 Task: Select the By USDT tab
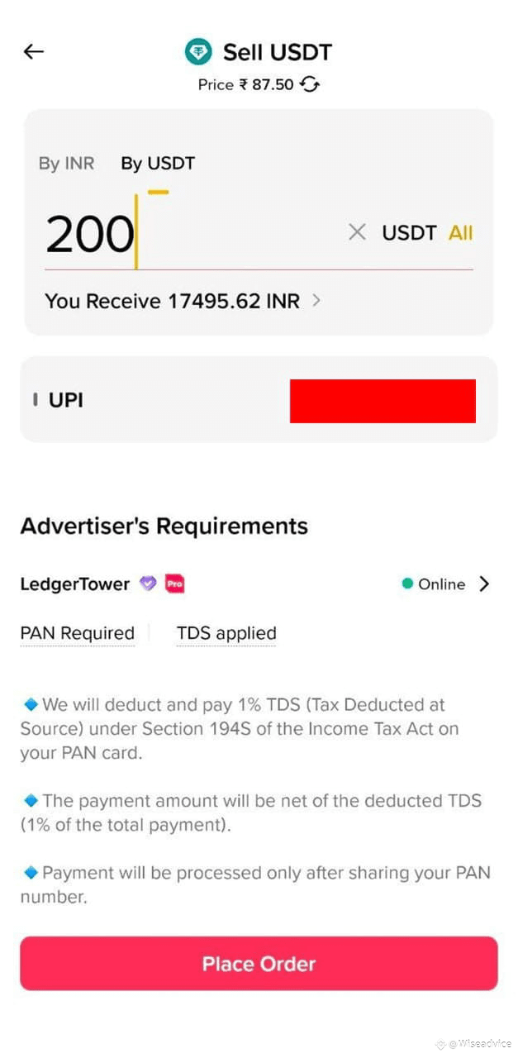(158, 164)
